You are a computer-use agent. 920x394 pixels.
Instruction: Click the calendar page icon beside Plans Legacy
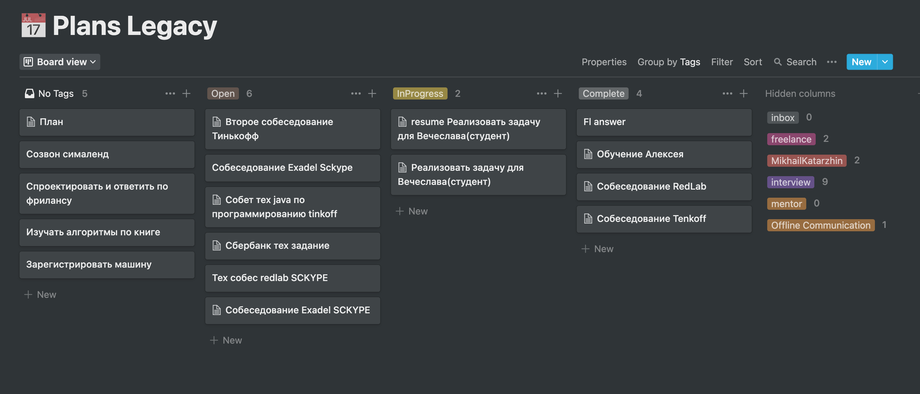[33, 26]
